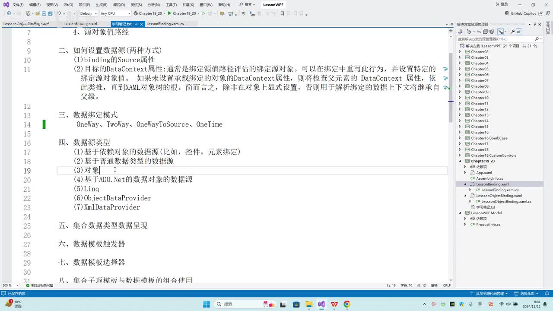
Task: Click the CRLF line ending indicator
Action: 447,286
